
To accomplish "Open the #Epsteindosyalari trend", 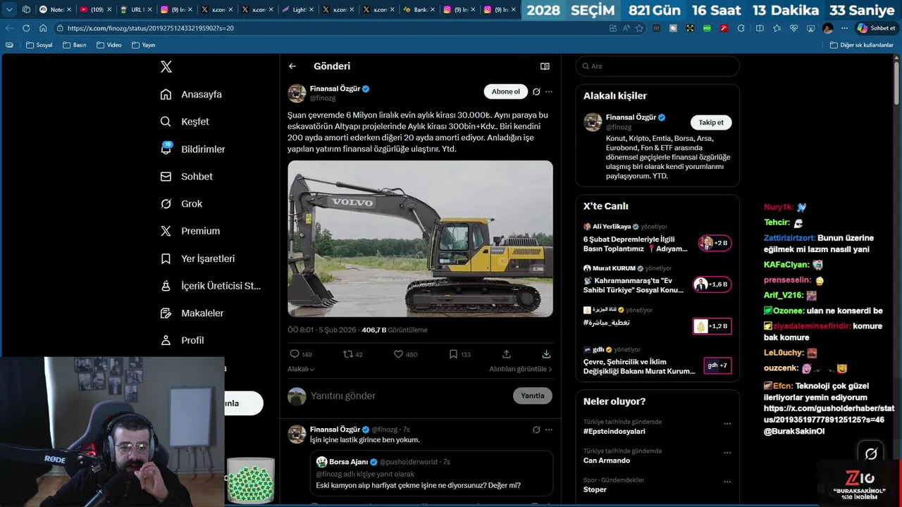I will coord(614,431).
